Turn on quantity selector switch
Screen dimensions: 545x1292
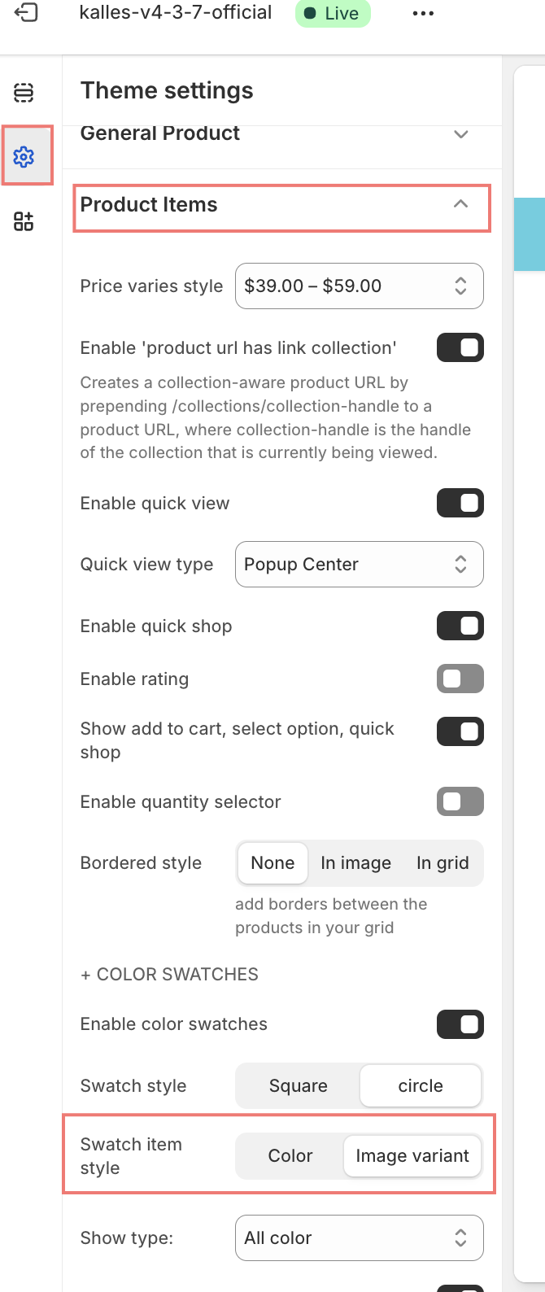point(460,802)
